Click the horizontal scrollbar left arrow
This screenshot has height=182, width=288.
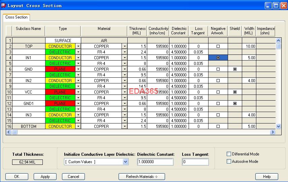click(9, 132)
